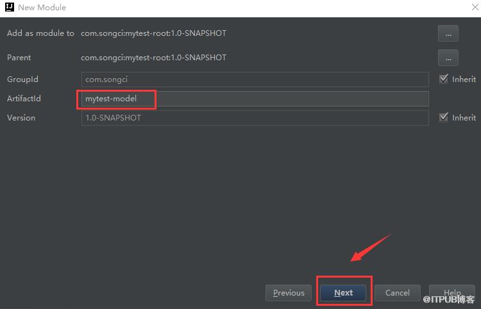The height and width of the screenshot is (309, 481).
Task: Close the New Module window
Action: point(475,7)
